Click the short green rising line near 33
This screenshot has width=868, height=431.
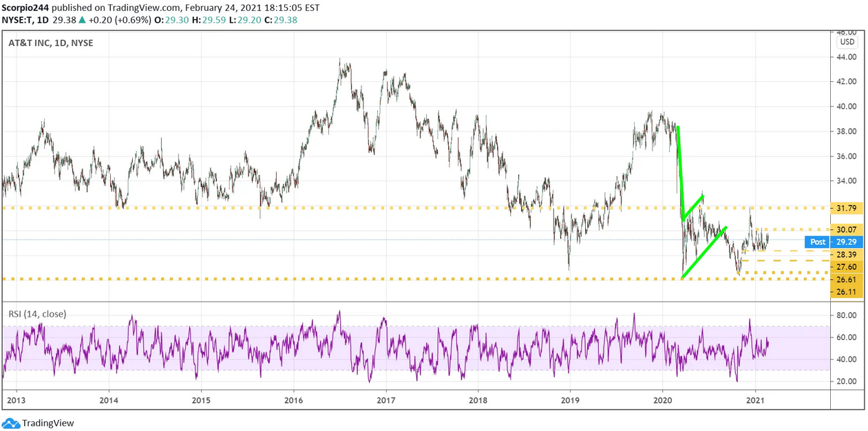click(693, 208)
